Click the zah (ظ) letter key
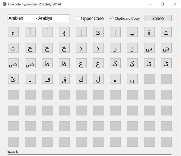The height and width of the screenshot is (156, 181). 64,63
